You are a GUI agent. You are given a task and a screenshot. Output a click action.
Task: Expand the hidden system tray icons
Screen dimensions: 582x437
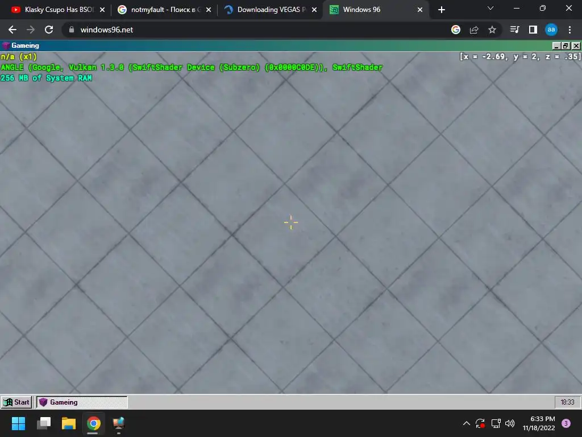click(x=467, y=423)
